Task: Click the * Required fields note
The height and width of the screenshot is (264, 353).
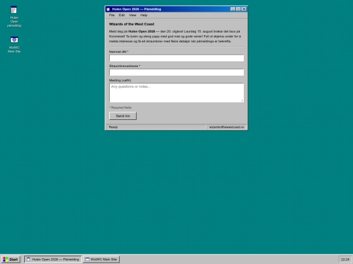Action: [x=120, y=108]
